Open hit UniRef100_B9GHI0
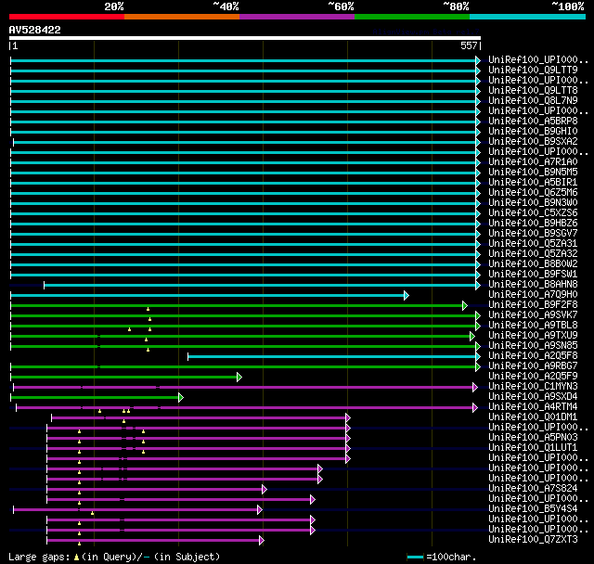Screen dimensions: 594x564 click(x=533, y=132)
